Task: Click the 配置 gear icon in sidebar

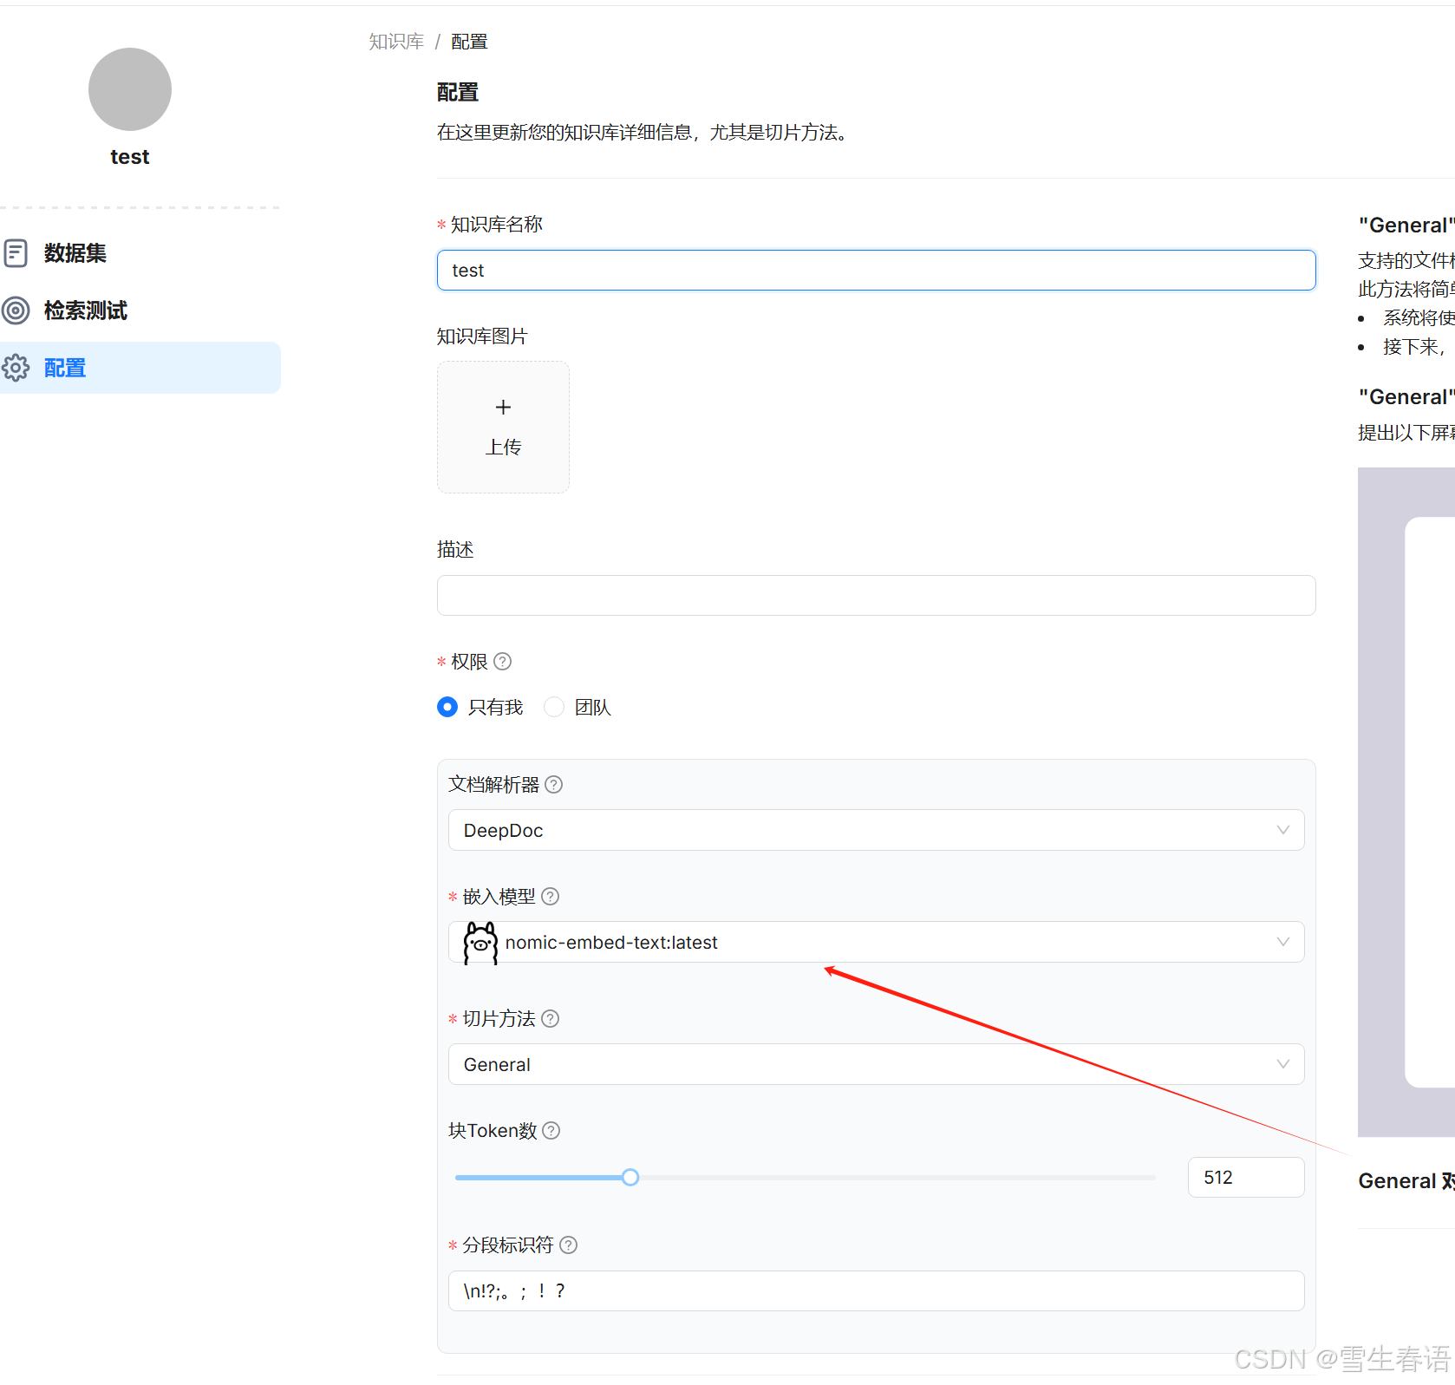Action: (x=16, y=368)
